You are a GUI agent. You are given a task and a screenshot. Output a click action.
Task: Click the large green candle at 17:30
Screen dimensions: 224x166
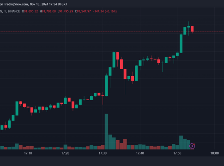tap(107, 86)
